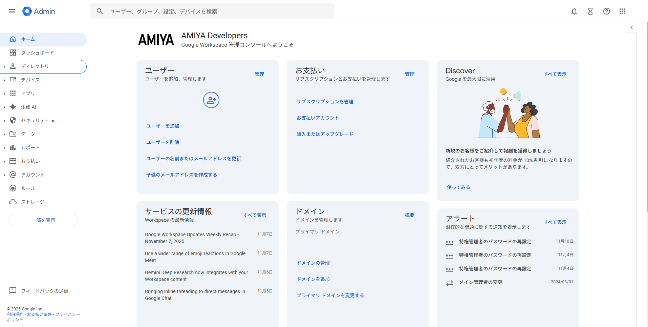The image size is (648, 327).
Task: Expand the お支払い sidebar arrow
Action: pyautogui.click(x=4, y=162)
